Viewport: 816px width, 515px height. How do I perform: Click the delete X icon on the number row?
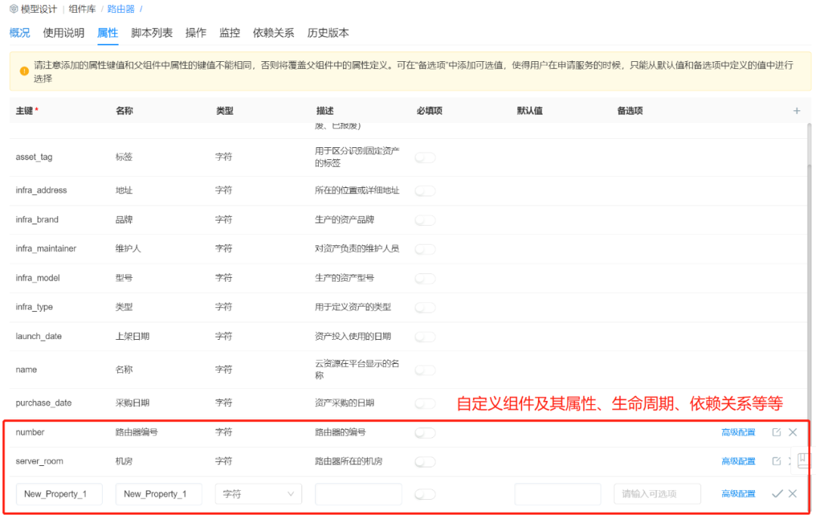pos(793,432)
